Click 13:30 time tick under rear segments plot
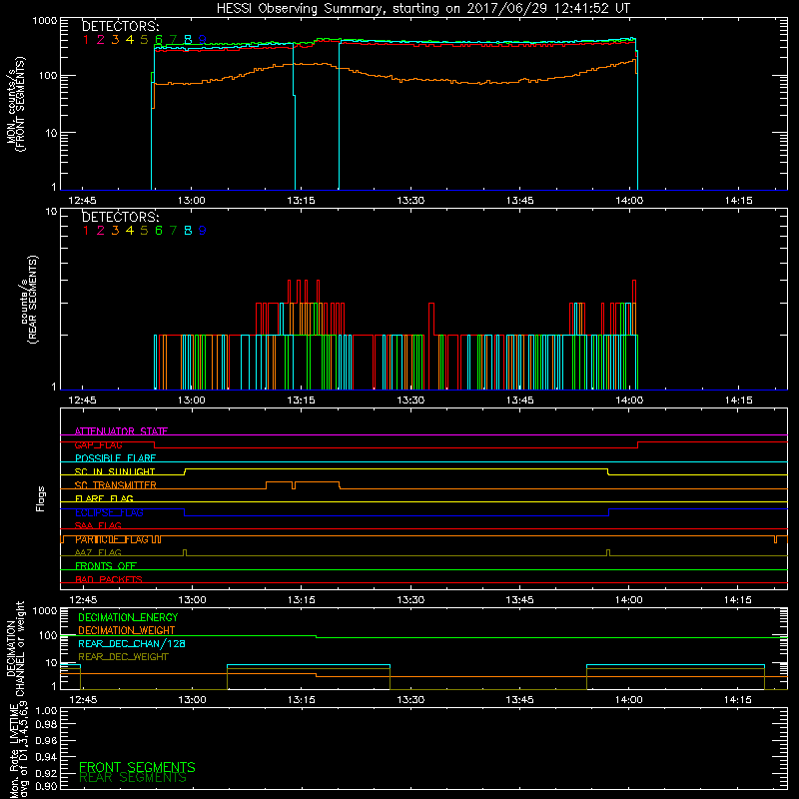 pos(410,400)
